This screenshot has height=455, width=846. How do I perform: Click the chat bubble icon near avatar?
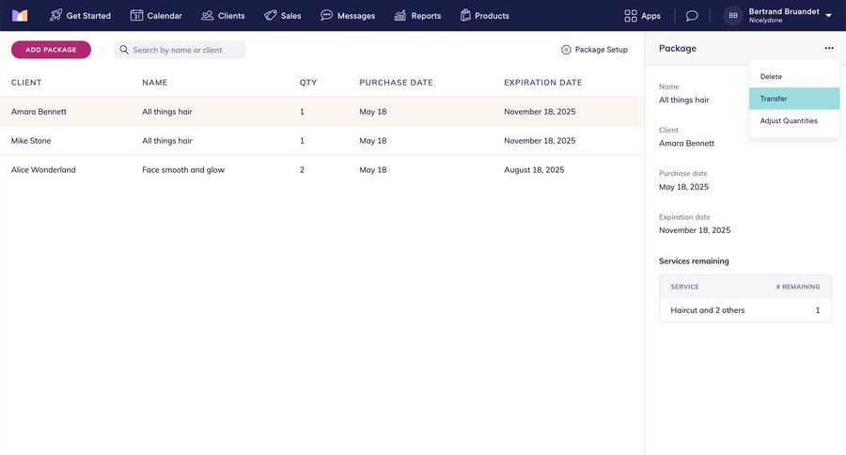(x=692, y=16)
